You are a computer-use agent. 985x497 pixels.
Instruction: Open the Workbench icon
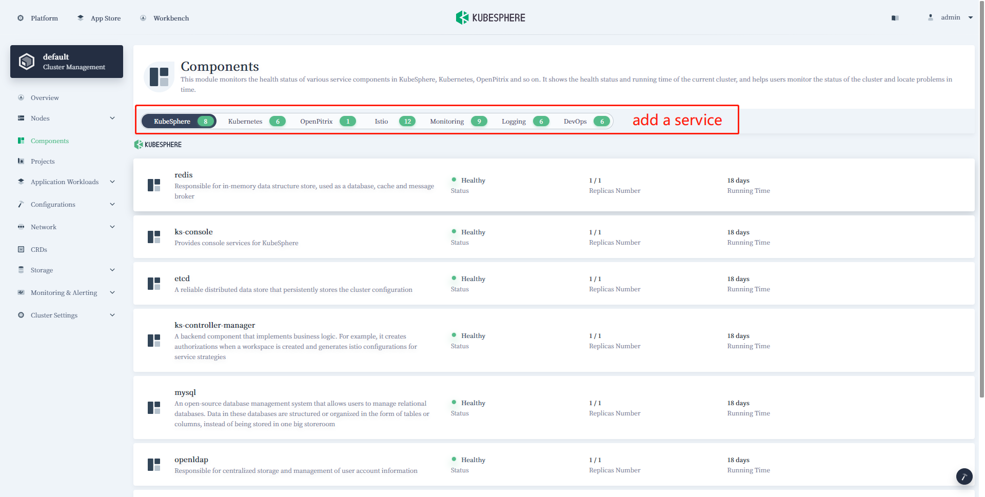click(143, 17)
